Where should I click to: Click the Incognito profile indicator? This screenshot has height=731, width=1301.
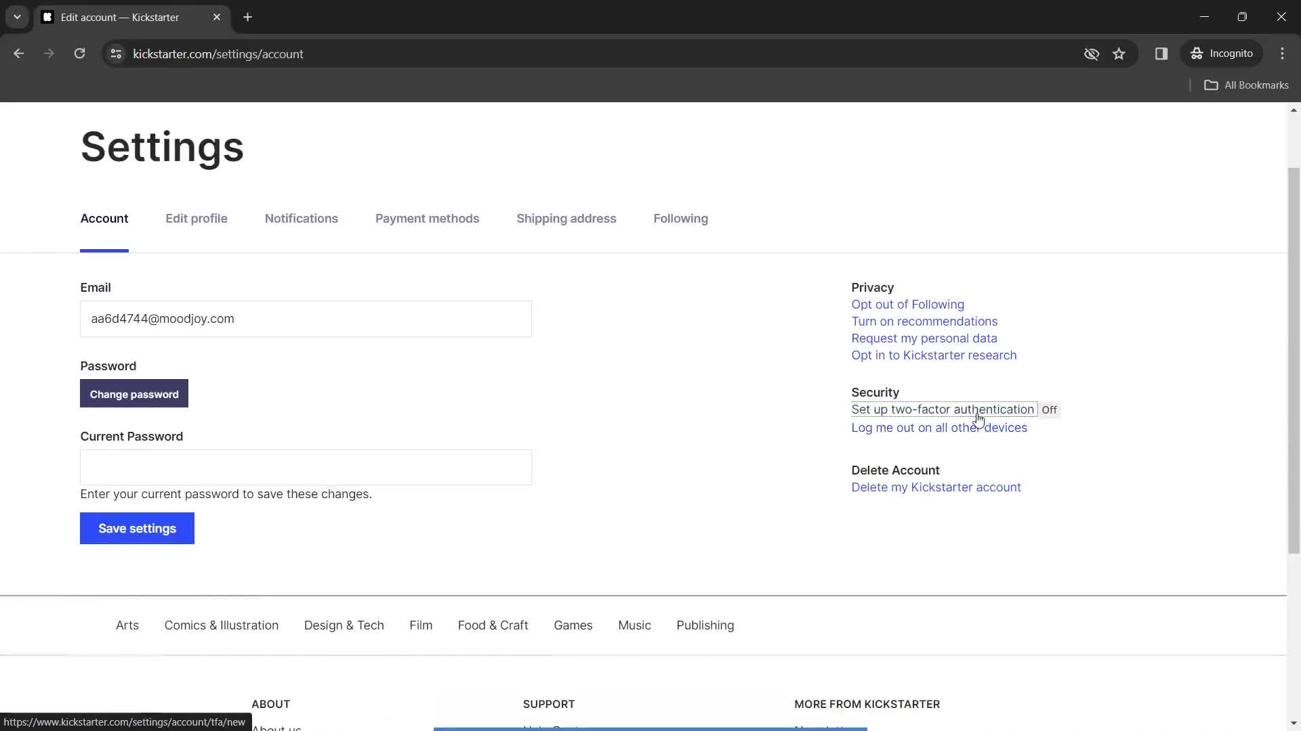click(x=1222, y=53)
